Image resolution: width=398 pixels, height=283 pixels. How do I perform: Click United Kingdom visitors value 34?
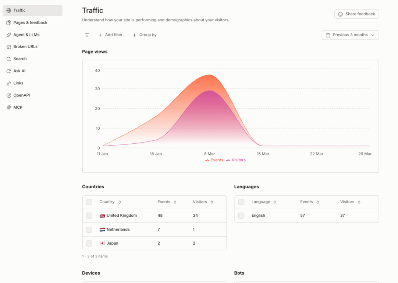coord(195,216)
